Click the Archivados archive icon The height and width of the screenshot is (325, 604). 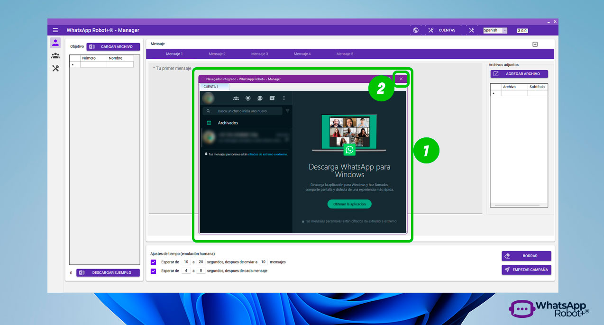(209, 123)
